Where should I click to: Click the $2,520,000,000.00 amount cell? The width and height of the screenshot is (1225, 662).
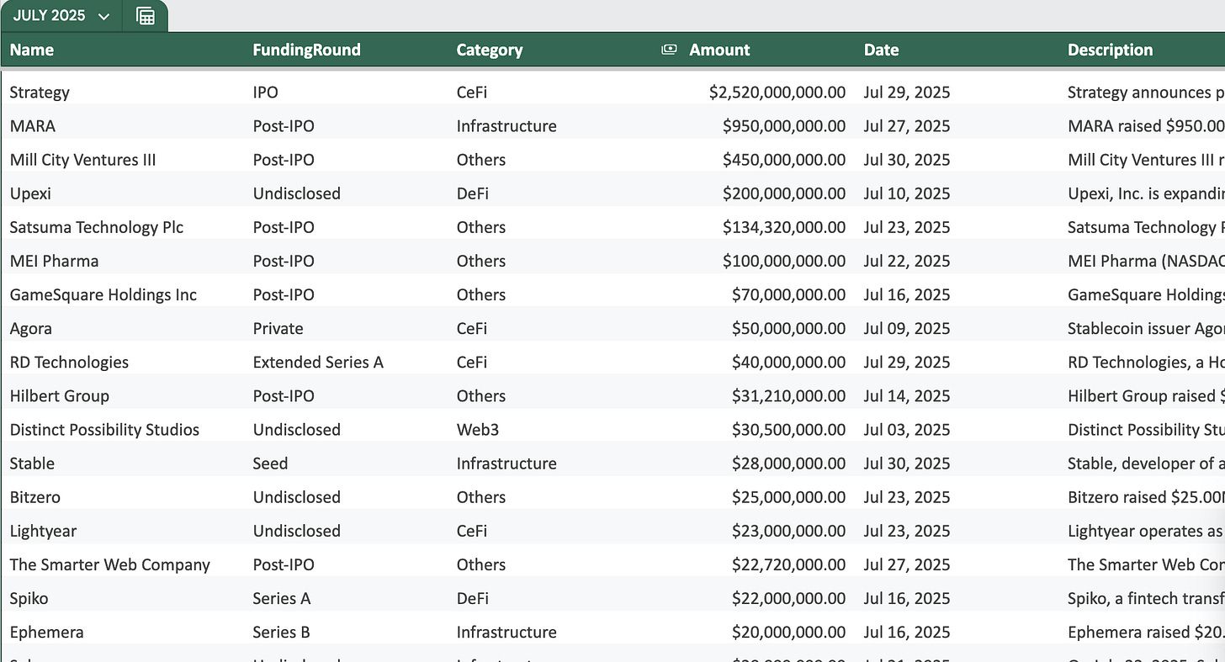coord(777,93)
